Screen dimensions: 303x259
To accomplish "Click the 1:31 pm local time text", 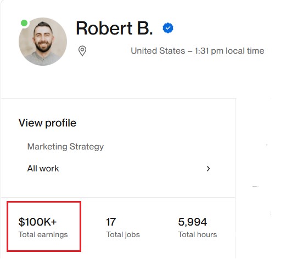I will (x=229, y=51).
